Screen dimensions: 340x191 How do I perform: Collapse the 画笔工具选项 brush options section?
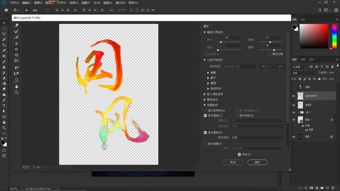pos(205,32)
